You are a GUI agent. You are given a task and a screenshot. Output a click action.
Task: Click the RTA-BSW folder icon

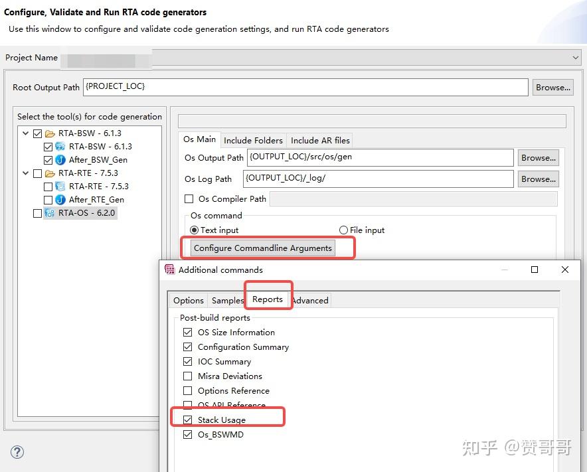pos(50,133)
